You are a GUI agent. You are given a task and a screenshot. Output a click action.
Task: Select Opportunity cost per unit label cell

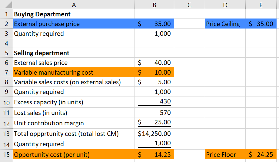[74, 154]
